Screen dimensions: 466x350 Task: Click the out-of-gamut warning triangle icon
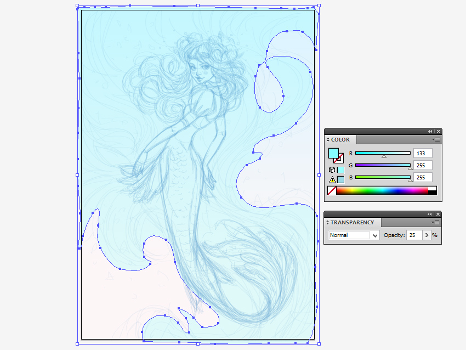(x=332, y=179)
